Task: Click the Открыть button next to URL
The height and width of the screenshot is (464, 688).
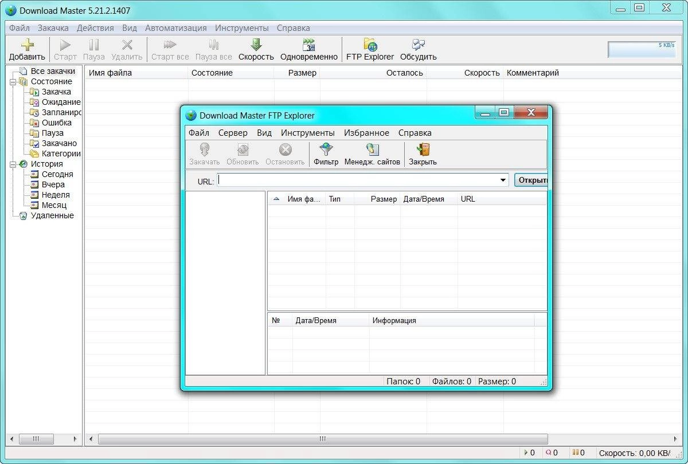Action: pyautogui.click(x=531, y=180)
